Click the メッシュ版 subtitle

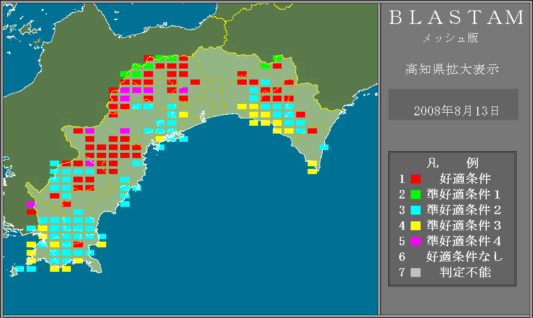450,38
